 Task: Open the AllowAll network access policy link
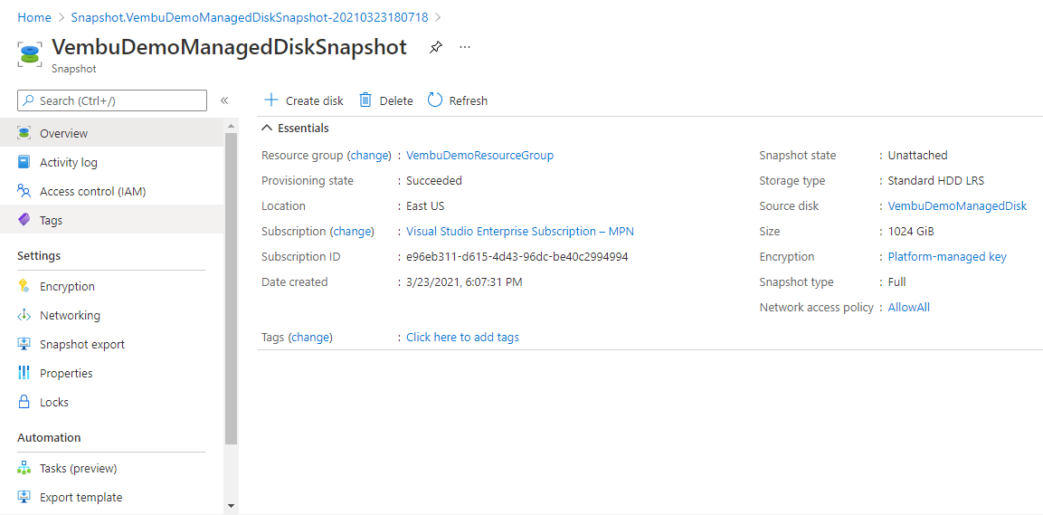[908, 307]
